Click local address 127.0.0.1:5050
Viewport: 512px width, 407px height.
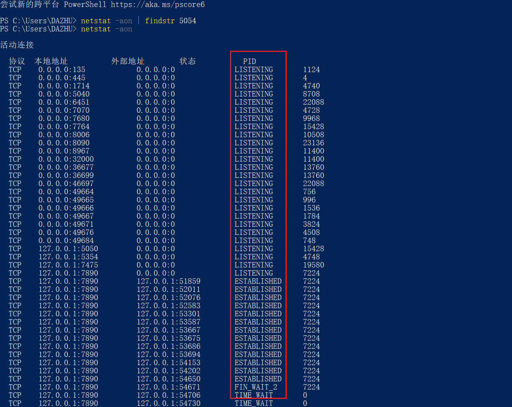(x=68, y=249)
